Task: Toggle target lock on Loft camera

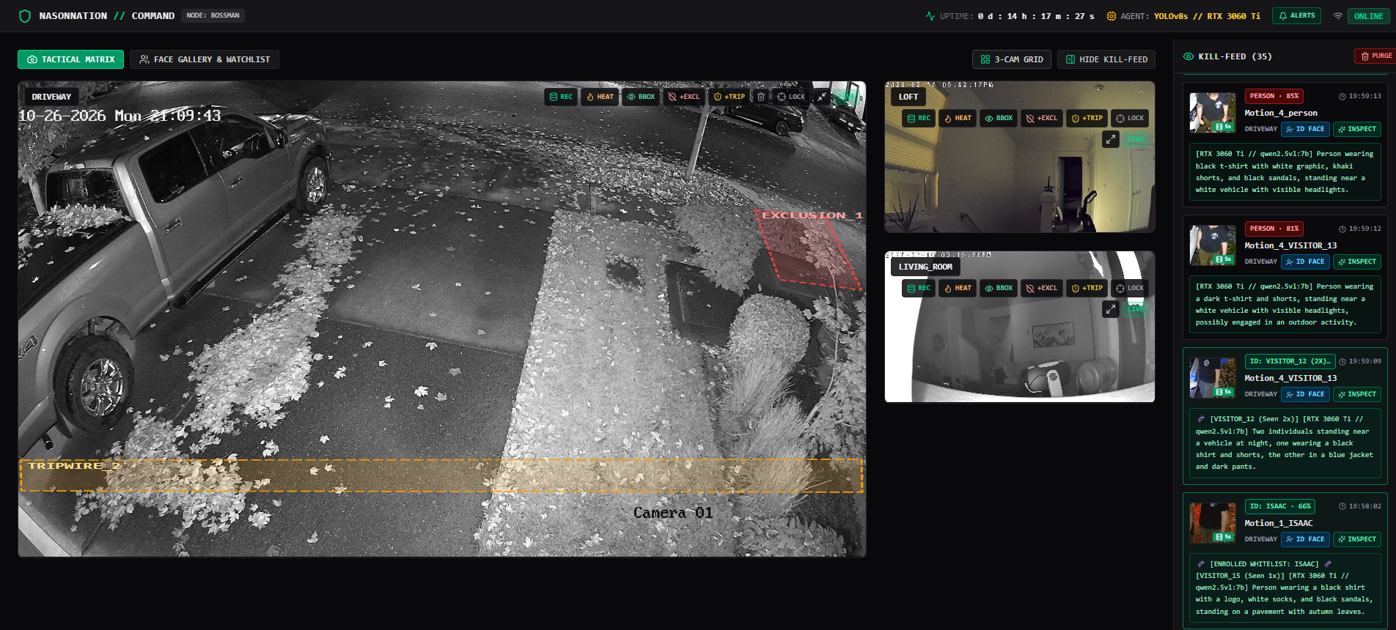Action: coord(1130,118)
